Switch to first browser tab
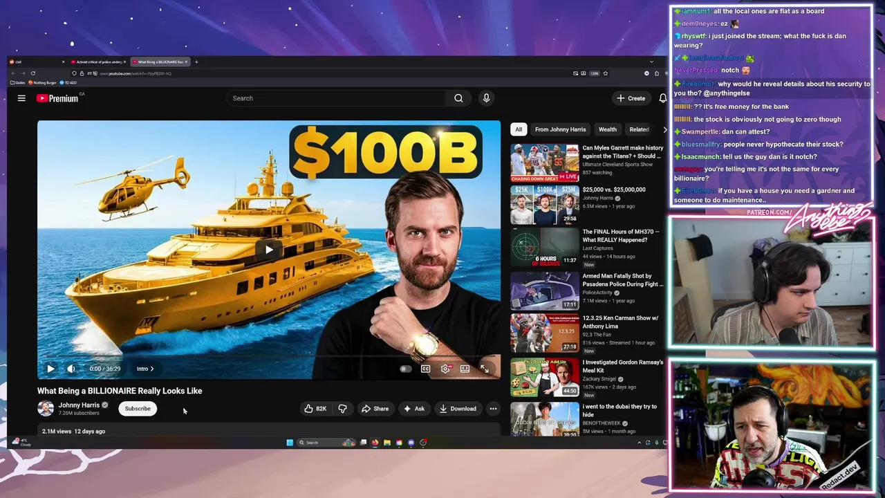Screen dimensions: 885x498 37,62
